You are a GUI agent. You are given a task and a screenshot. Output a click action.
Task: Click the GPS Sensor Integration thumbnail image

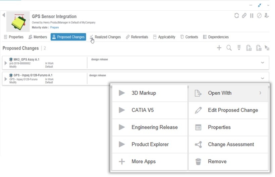click(18, 21)
